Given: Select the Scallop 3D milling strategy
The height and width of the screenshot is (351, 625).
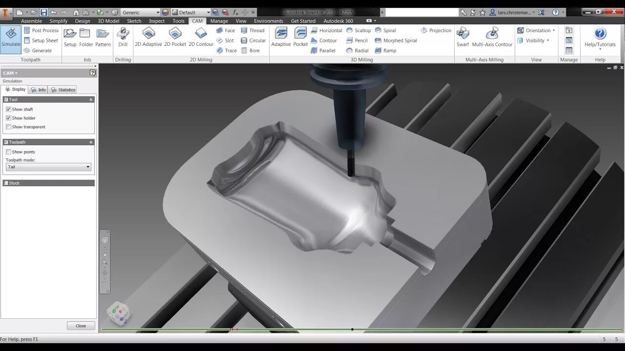Looking at the screenshot, I should (x=358, y=30).
